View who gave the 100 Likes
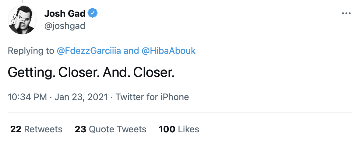The width and height of the screenshot is (362, 143). pyautogui.click(x=179, y=129)
